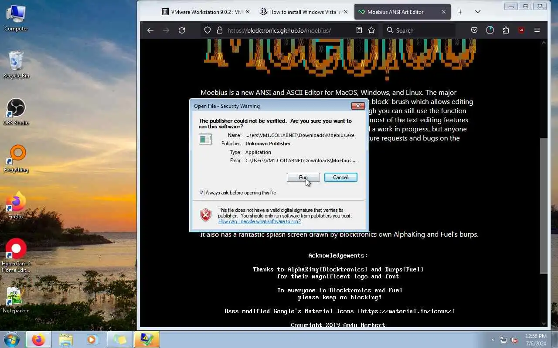Open the Extensions puzzle icon
The image size is (558, 348).
(x=506, y=30)
